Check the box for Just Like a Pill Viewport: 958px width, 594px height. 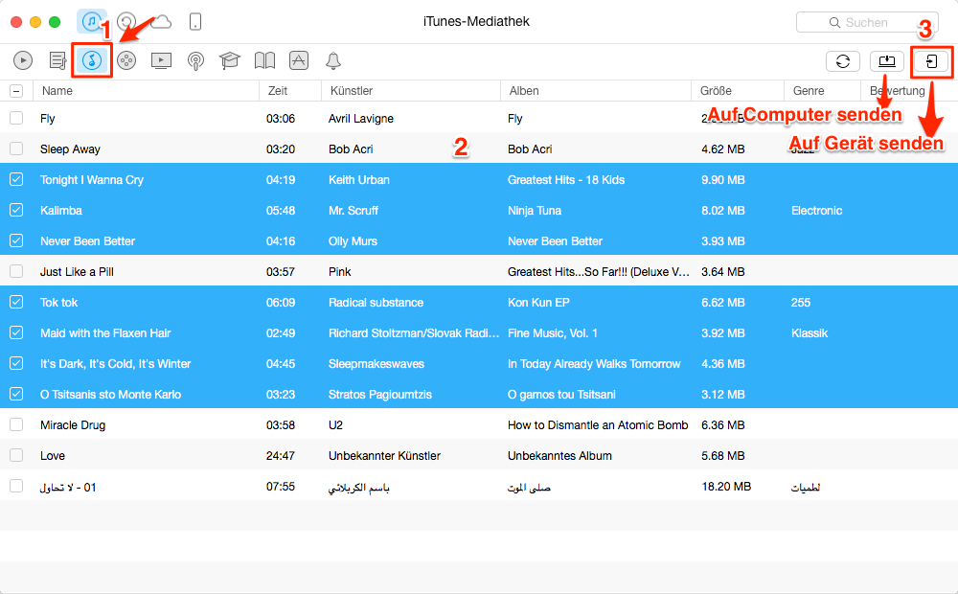click(16, 271)
